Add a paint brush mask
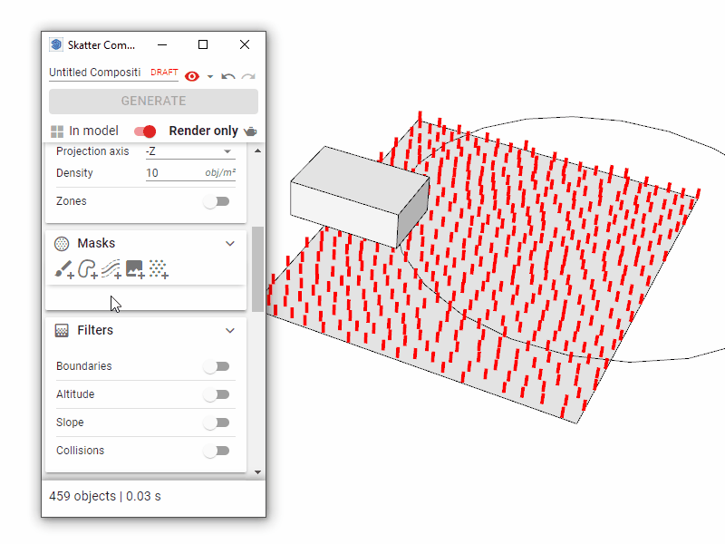Viewport: 725px width, 544px height. (x=63, y=269)
